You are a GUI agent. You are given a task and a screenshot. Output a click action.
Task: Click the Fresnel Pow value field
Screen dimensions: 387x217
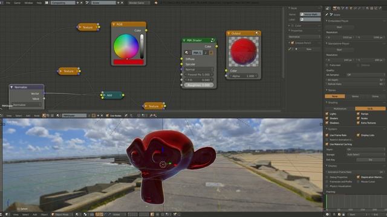pos(199,75)
